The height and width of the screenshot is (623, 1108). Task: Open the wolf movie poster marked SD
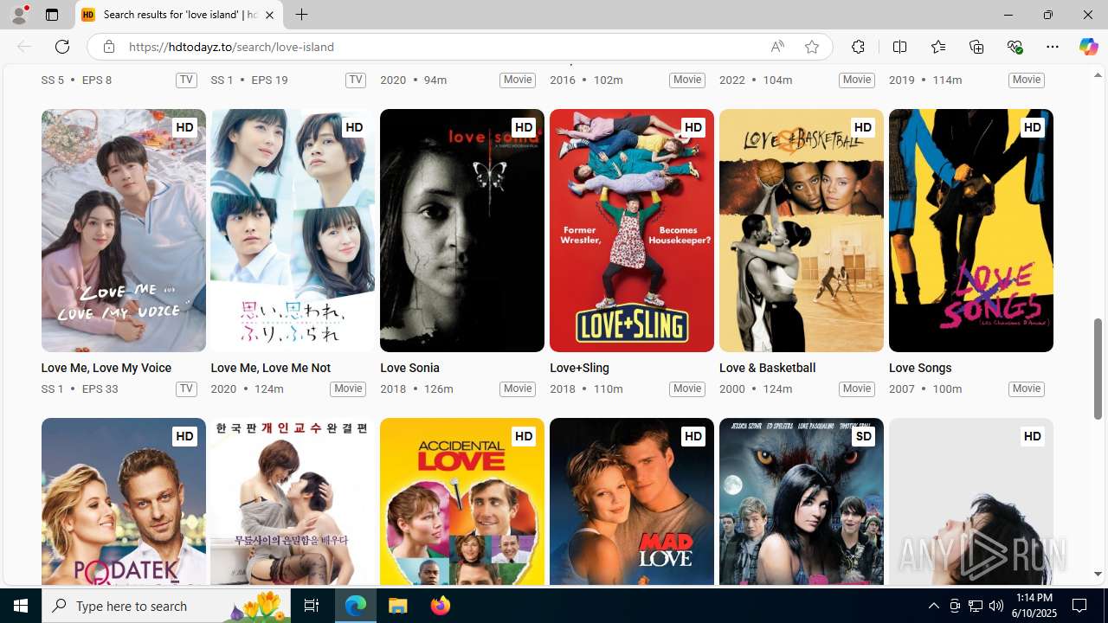point(802,502)
